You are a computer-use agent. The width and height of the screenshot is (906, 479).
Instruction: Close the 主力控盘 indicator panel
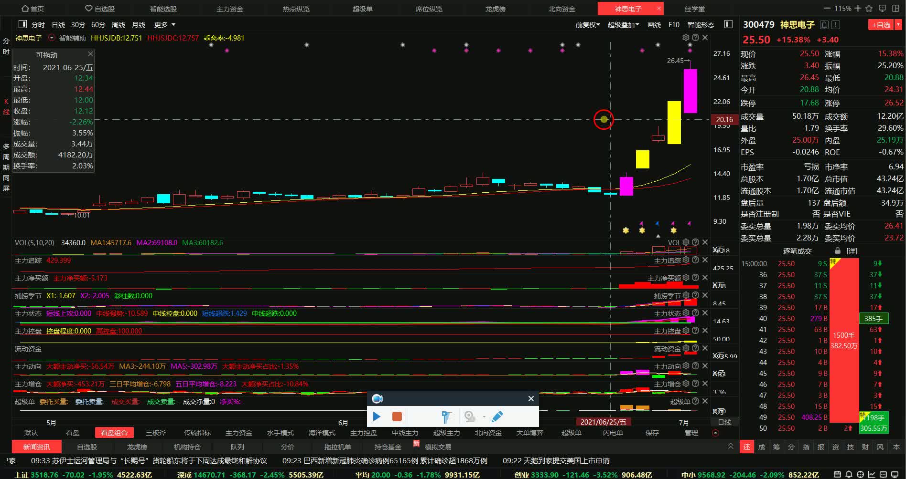705,331
